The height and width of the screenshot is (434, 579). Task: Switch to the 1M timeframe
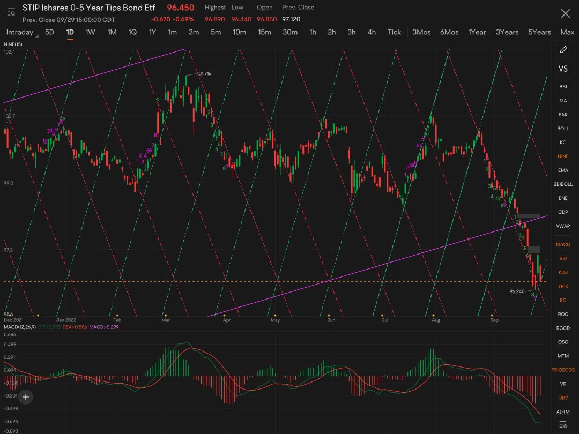pos(112,32)
